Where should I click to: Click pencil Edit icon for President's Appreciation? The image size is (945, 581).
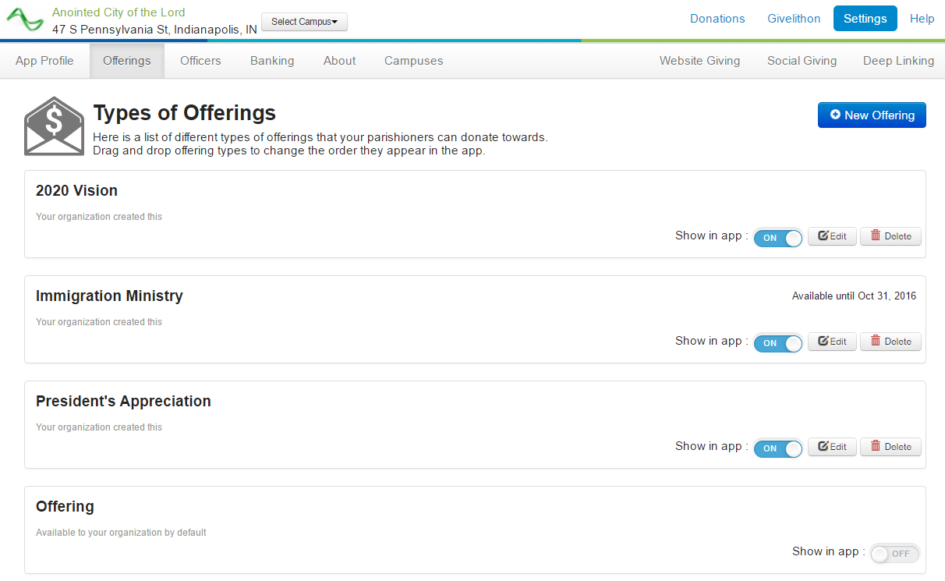tap(823, 447)
